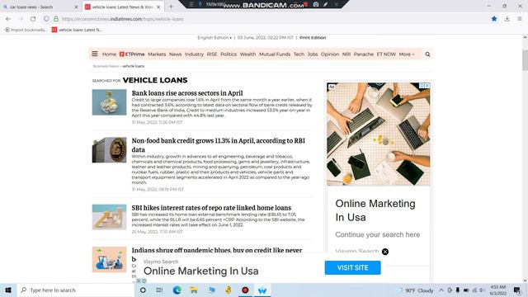Click the Print Edition link

point(313,38)
